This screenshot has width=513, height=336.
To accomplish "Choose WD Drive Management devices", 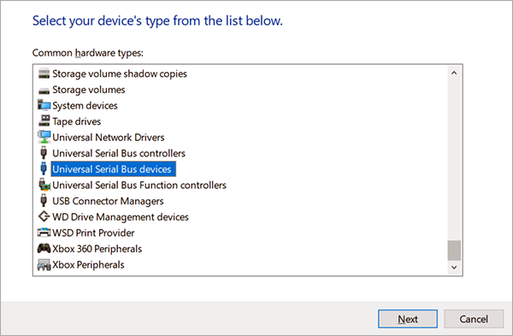I will tap(121, 217).
